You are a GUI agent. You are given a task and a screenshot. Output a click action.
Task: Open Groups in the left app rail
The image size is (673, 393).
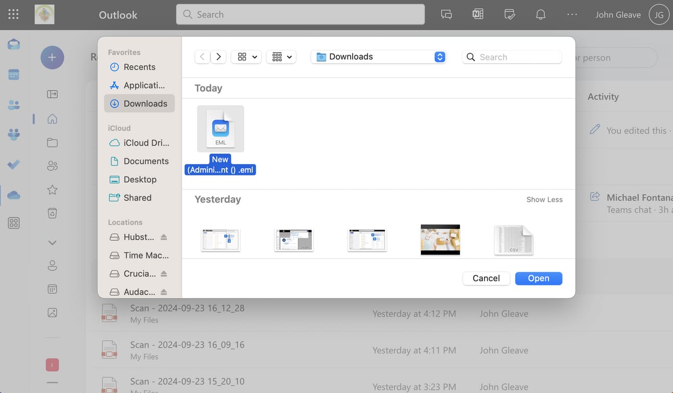(x=14, y=134)
